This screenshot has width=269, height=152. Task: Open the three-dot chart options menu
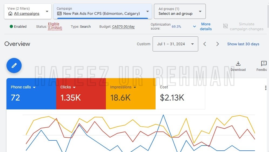tap(265, 88)
